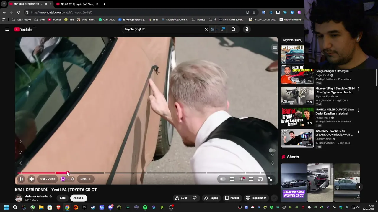Click the address bar URL

coord(61,12)
